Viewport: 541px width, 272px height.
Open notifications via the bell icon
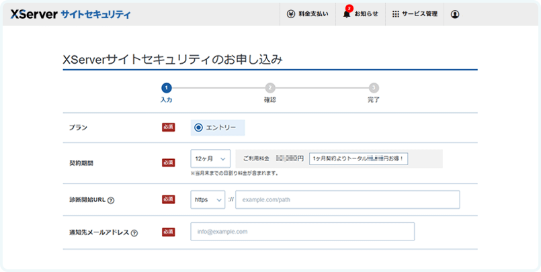coord(347,14)
